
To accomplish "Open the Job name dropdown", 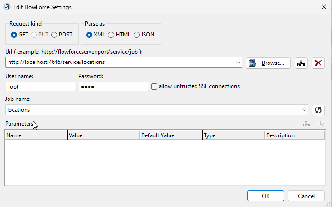I will click(x=304, y=110).
